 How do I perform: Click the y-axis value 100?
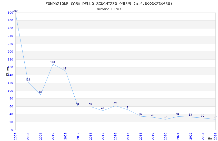[x=10, y=91]
